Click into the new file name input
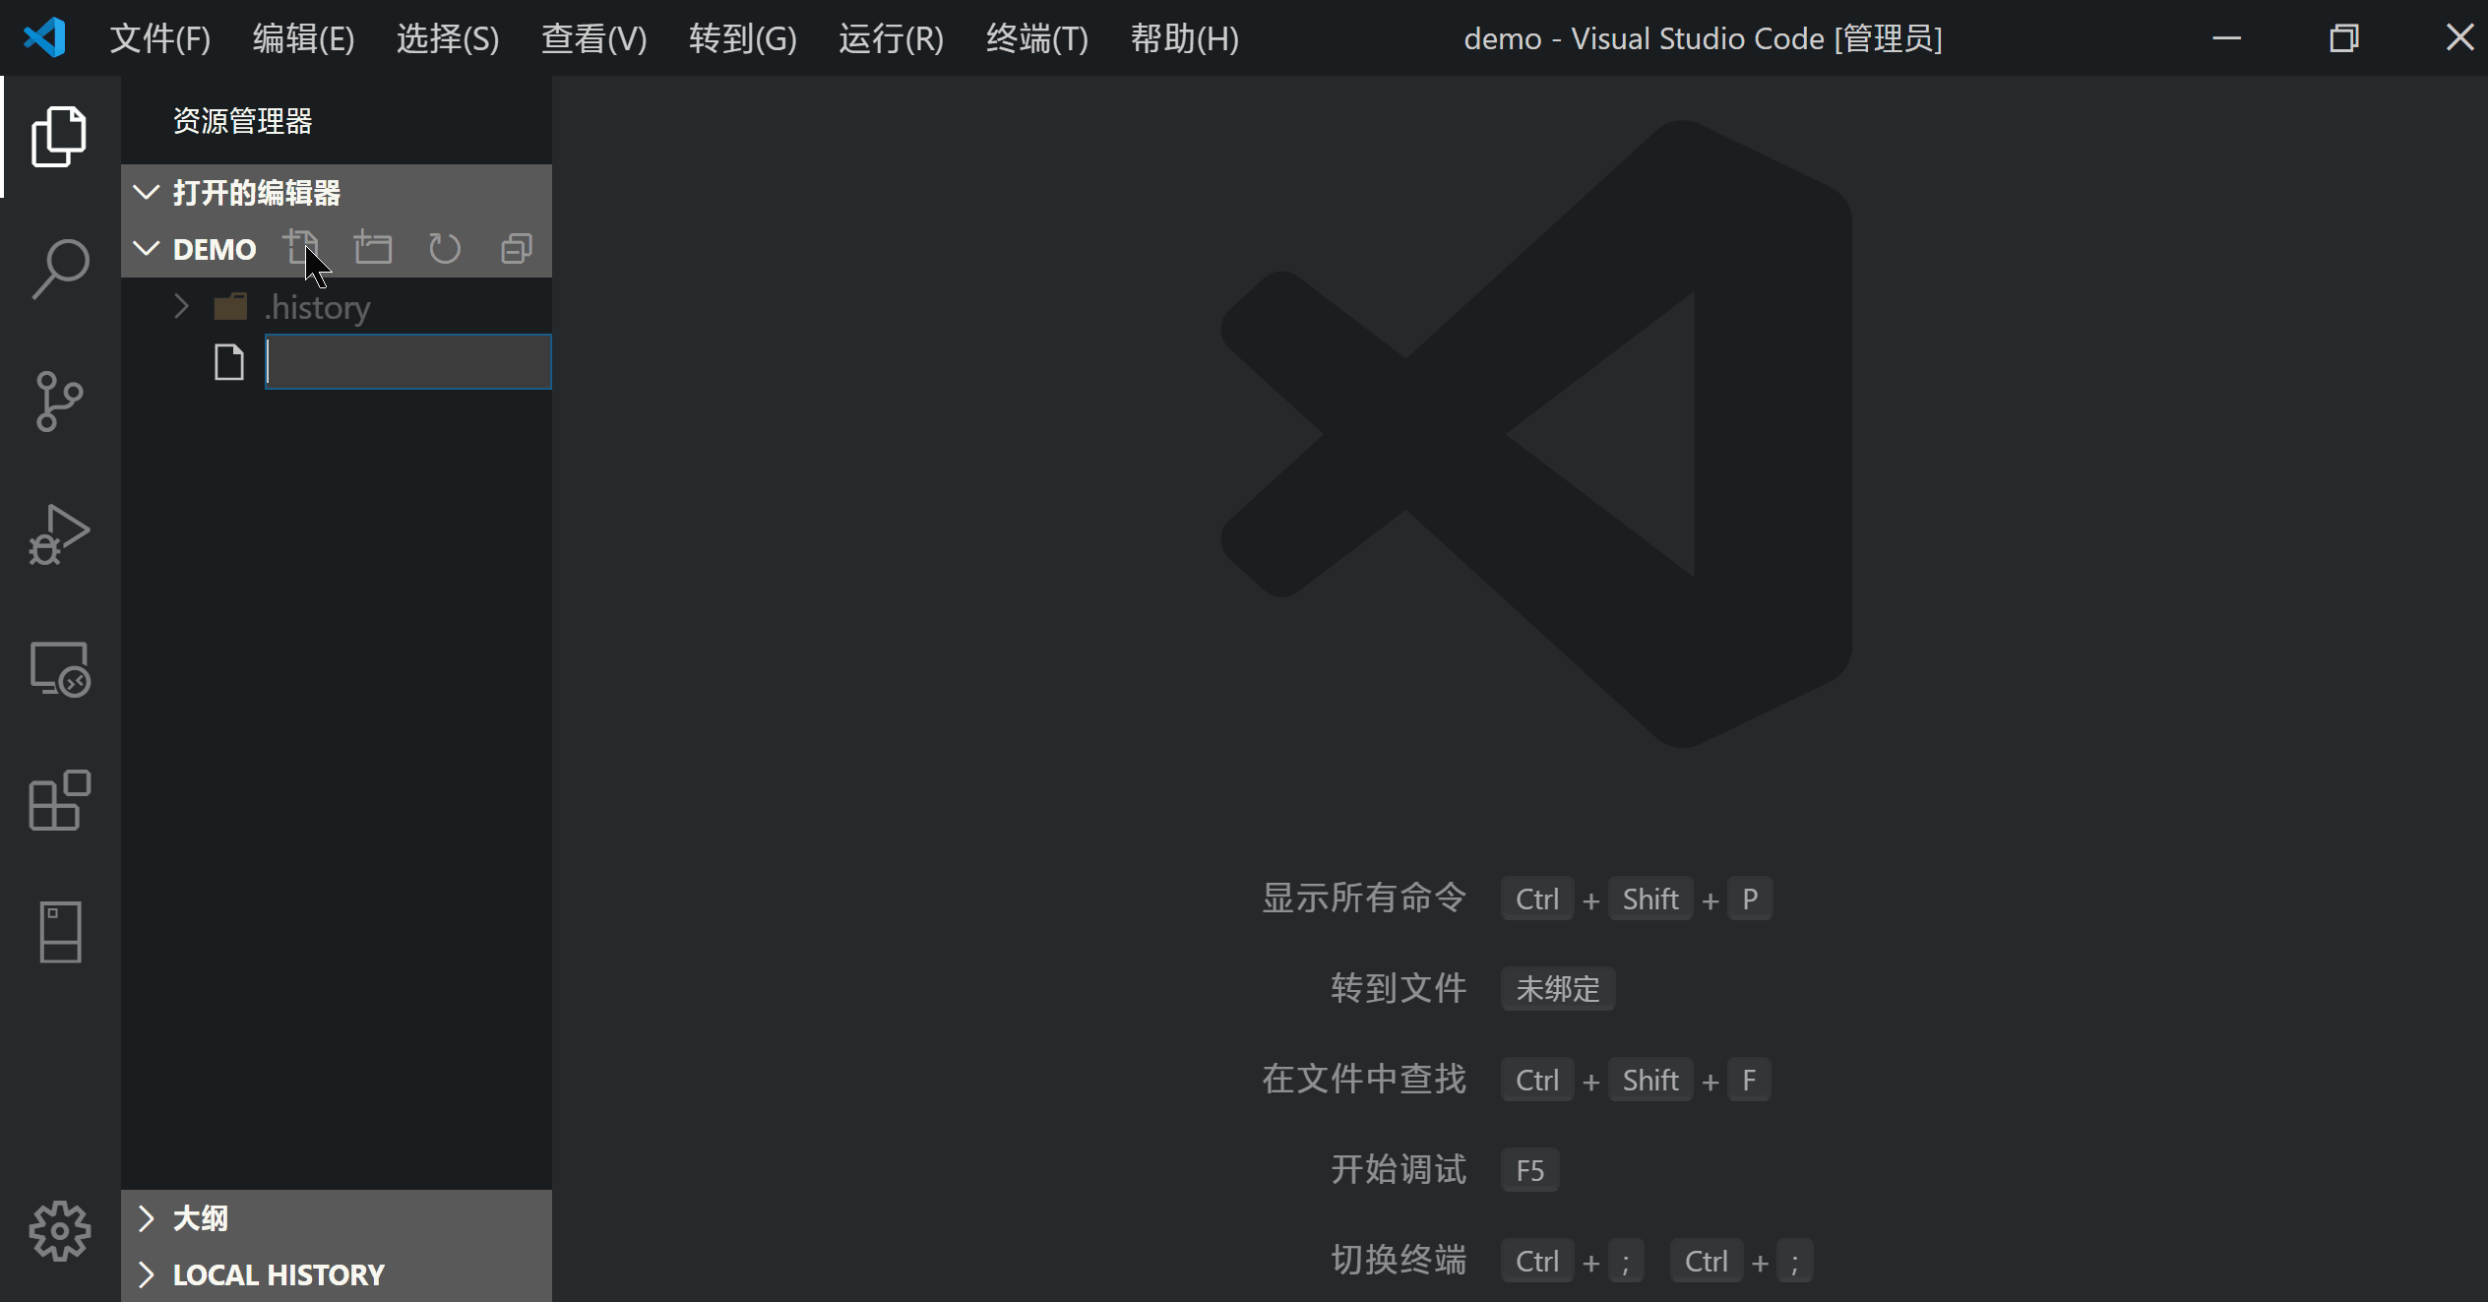 tap(408, 362)
